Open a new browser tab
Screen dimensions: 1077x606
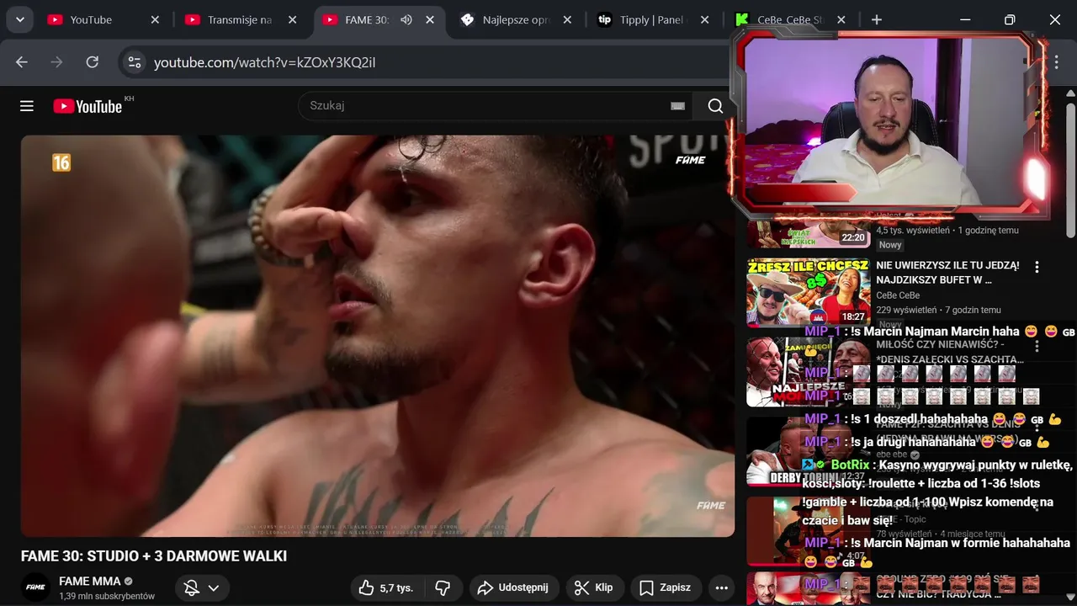[877, 19]
